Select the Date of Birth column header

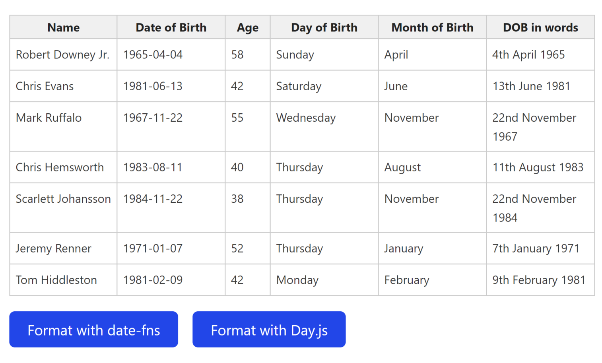tap(171, 27)
